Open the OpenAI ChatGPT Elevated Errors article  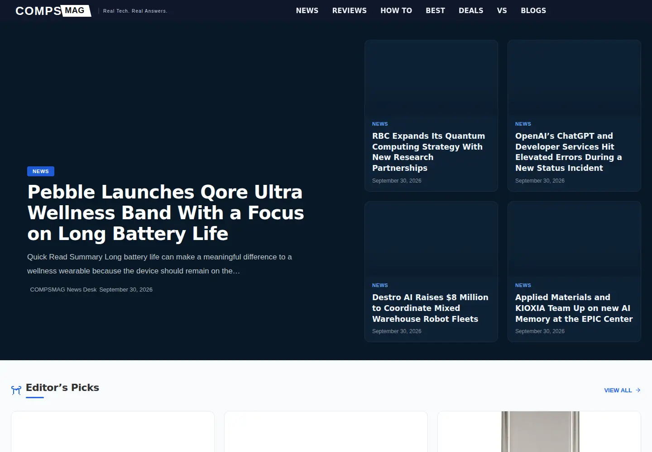tap(568, 152)
